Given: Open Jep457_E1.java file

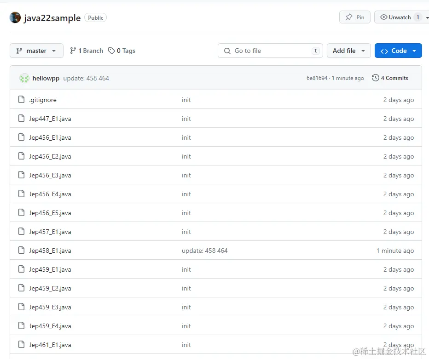Looking at the screenshot, I should (50, 232).
